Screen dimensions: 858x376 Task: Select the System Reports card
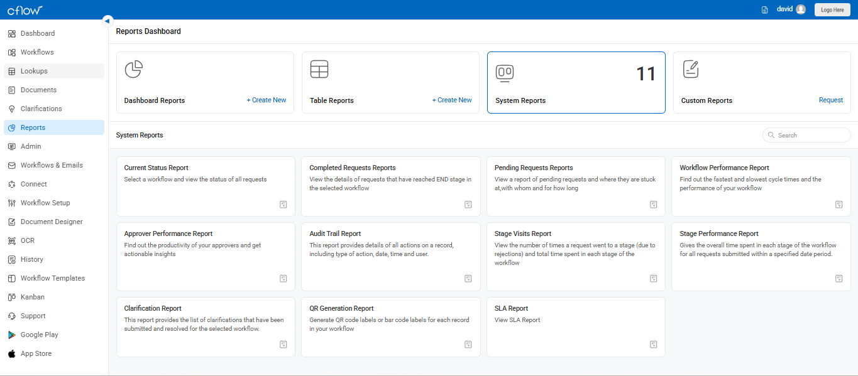pos(576,82)
